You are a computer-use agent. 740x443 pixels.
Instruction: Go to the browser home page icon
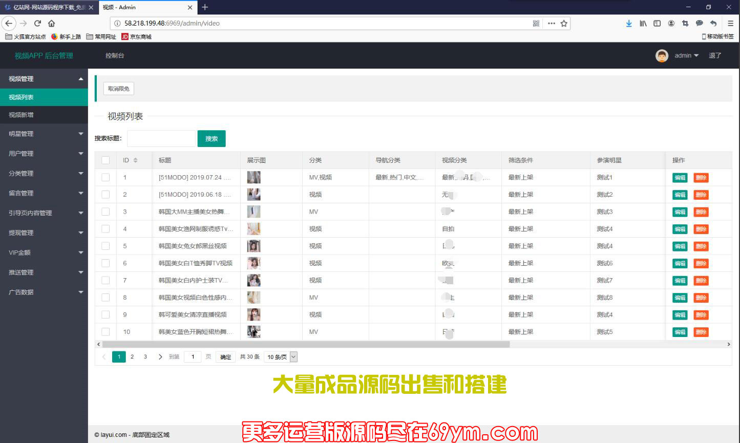pos(51,23)
